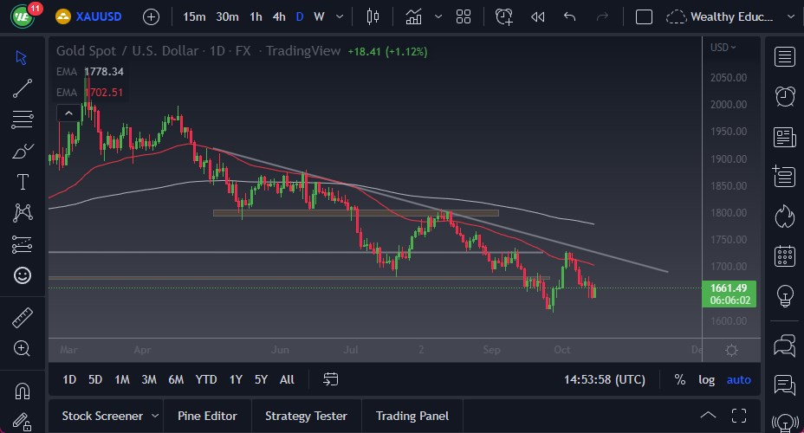Viewport: 804px width, 433px height.
Task: Open the alerts alarm clock panel
Action: [x=785, y=95]
